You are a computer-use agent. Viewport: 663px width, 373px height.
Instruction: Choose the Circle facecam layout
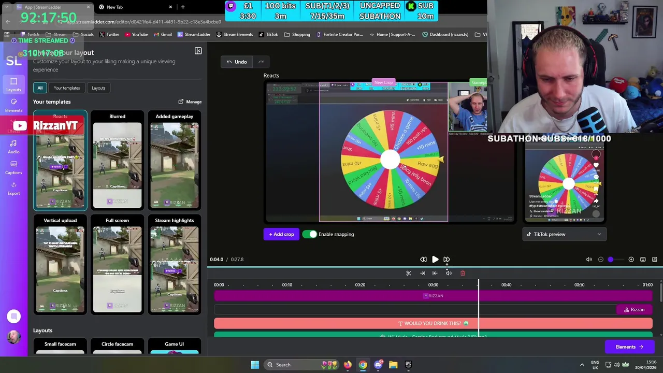tap(117, 347)
